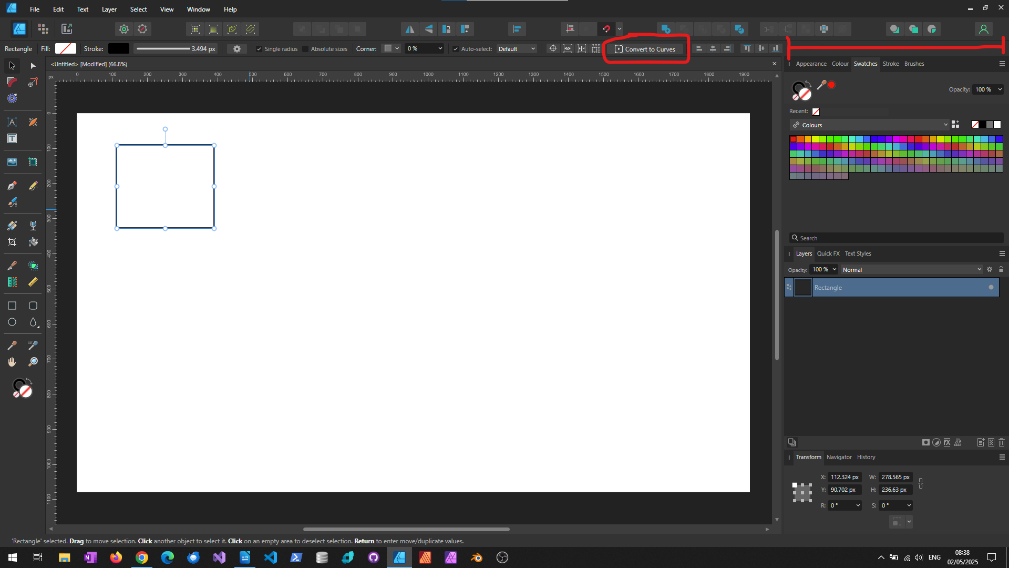Delete layer using the trash icon
Image resolution: width=1009 pixels, height=568 pixels.
(1002, 442)
